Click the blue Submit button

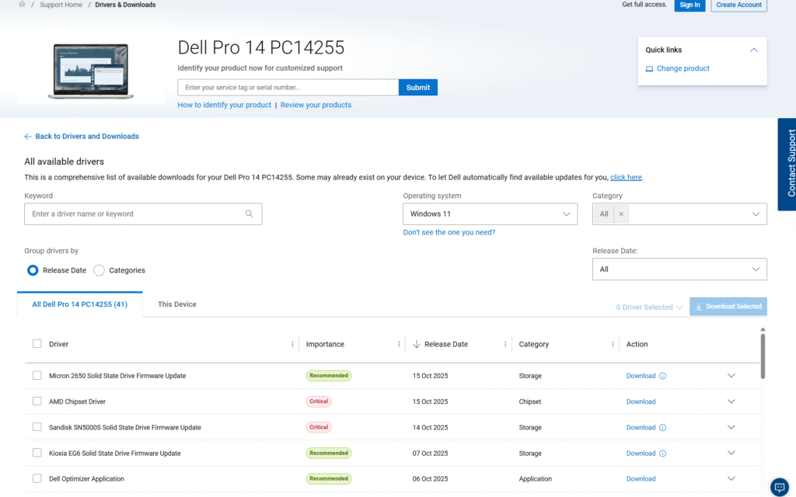coord(418,87)
